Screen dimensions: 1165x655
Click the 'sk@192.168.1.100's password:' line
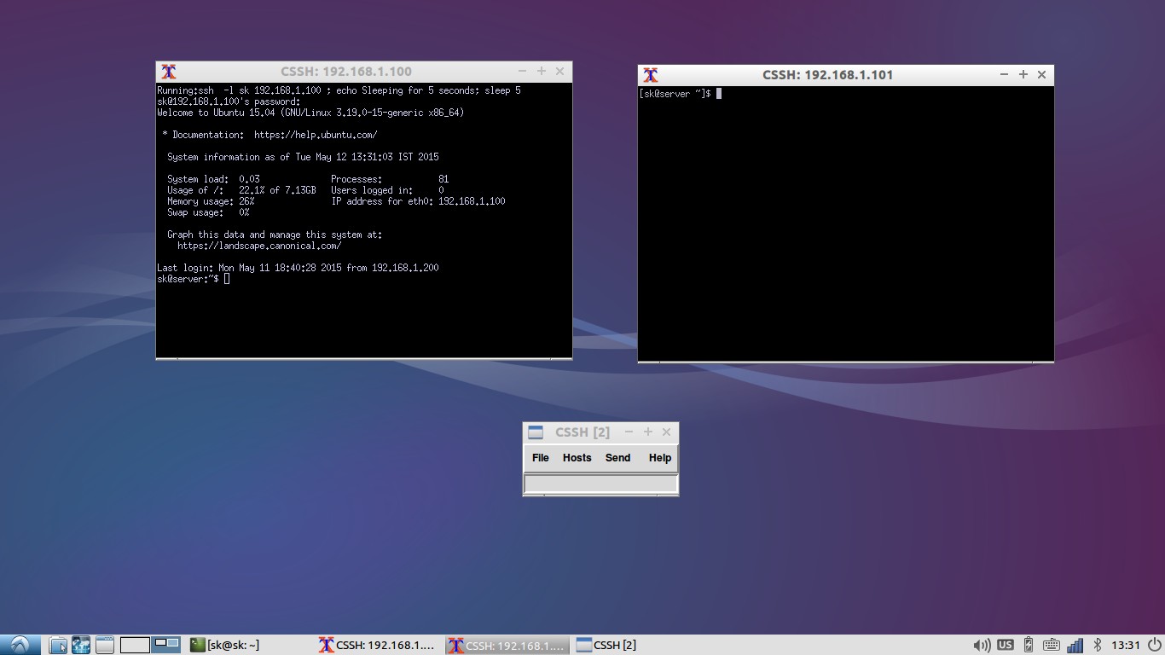pyautogui.click(x=229, y=101)
